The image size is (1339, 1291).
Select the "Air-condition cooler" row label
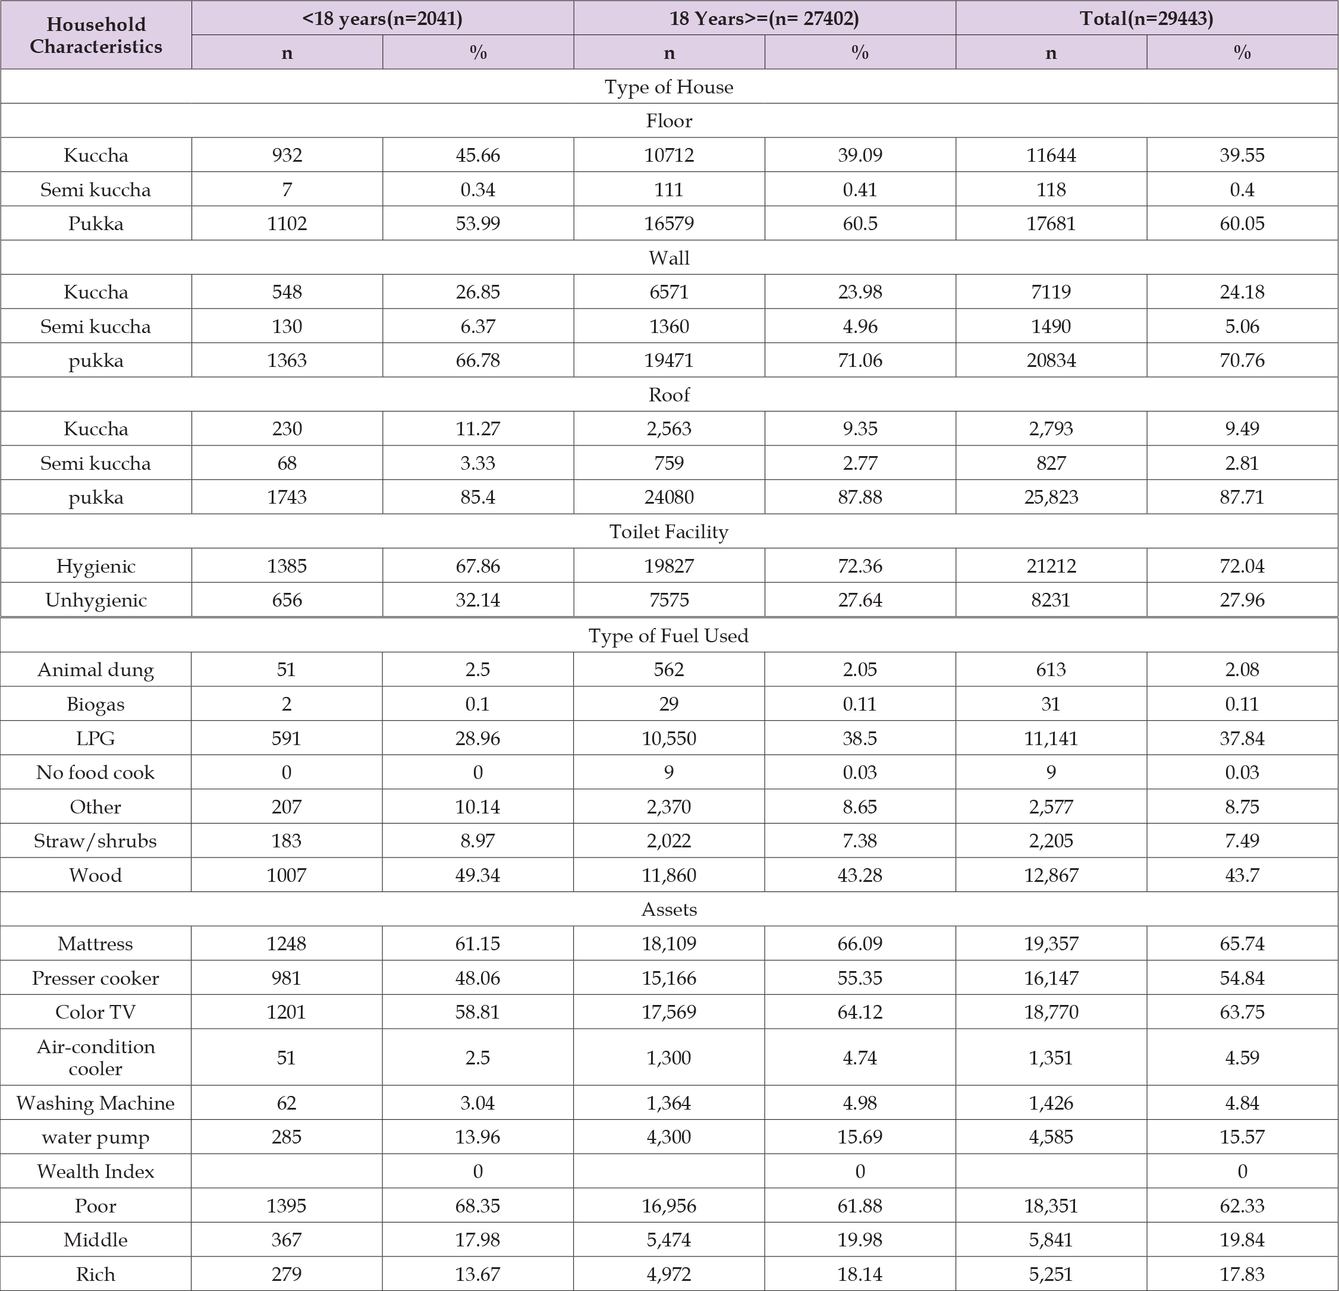(x=96, y=1057)
